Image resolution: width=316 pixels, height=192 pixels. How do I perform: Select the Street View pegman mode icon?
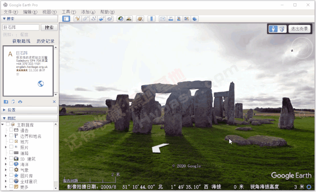click(273, 29)
